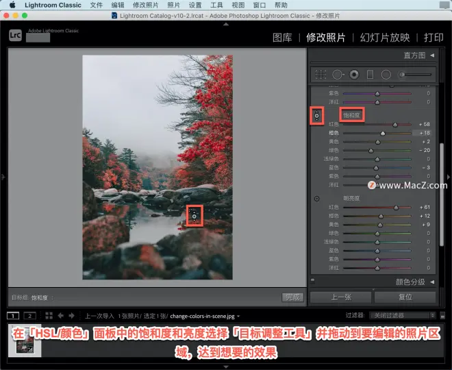
Task: Click the 明亮度 黄色 slider handle
Action: [380, 225]
